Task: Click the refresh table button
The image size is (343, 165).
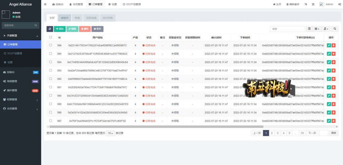Action: coord(50,29)
